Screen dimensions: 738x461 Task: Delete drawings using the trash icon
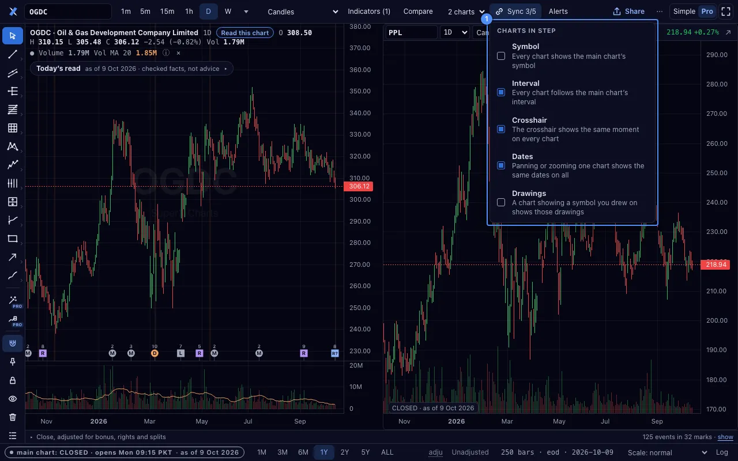(x=13, y=417)
